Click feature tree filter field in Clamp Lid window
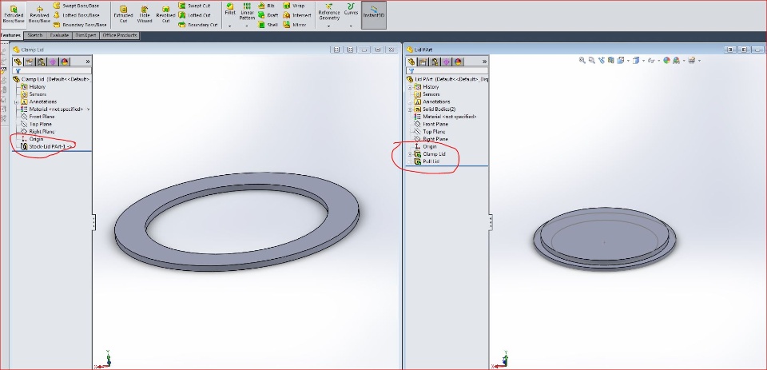 (x=51, y=71)
